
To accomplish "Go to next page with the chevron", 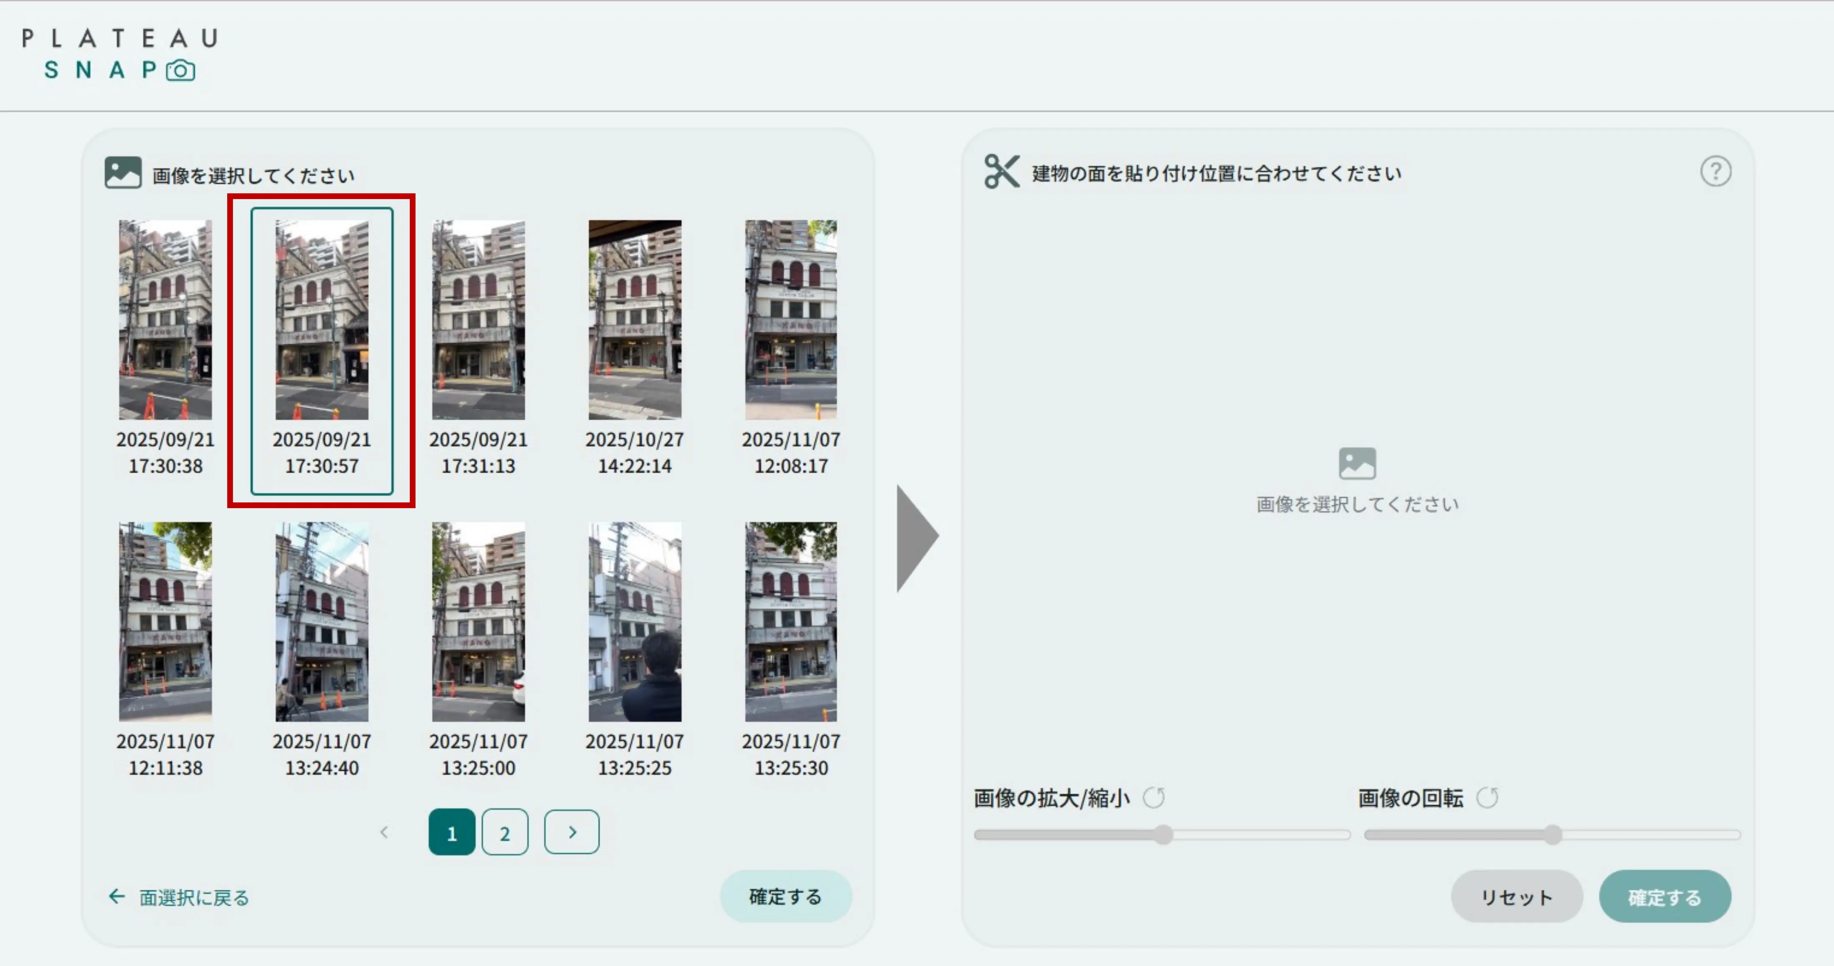I will pyautogui.click(x=572, y=831).
